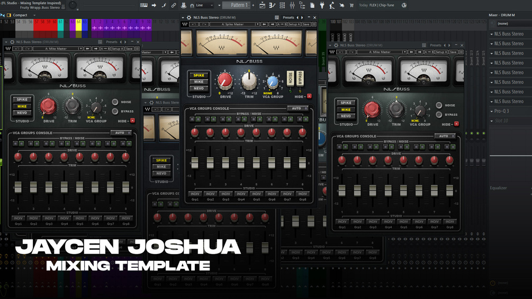
Task: Click Grp8 trim fader in right Mike Master console
Action: pos(449,191)
